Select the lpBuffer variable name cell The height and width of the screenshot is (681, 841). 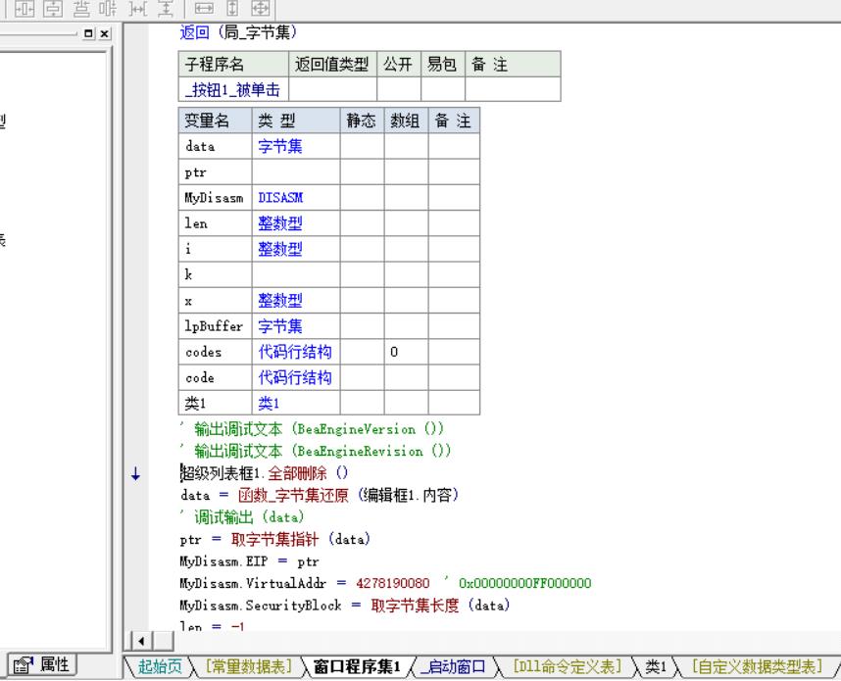point(215,326)
